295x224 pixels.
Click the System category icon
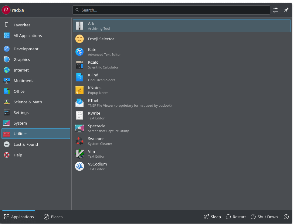pos(7,123)
